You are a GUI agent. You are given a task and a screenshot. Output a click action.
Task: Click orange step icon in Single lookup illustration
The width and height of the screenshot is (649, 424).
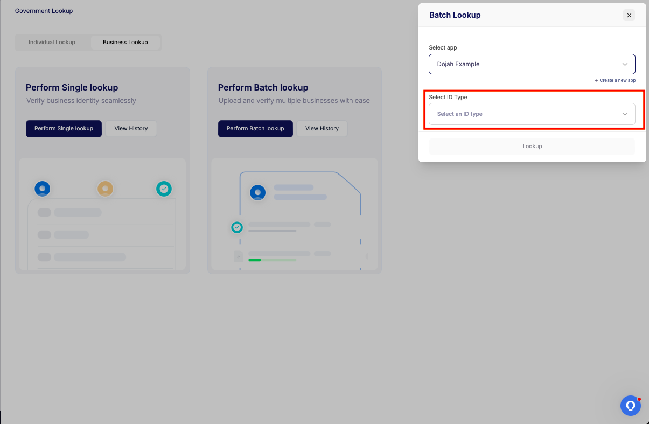point(105,189)
